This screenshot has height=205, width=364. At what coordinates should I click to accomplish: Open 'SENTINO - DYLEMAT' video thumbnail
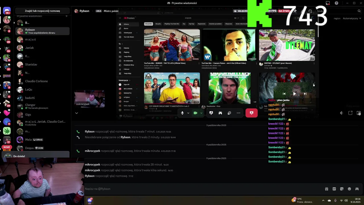point(287,45)
